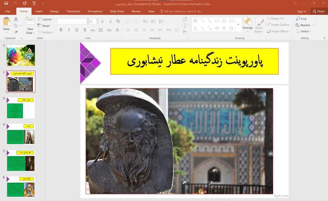Click the Bullets list icon
328x201 pixels.
click(x=129, y=21)
